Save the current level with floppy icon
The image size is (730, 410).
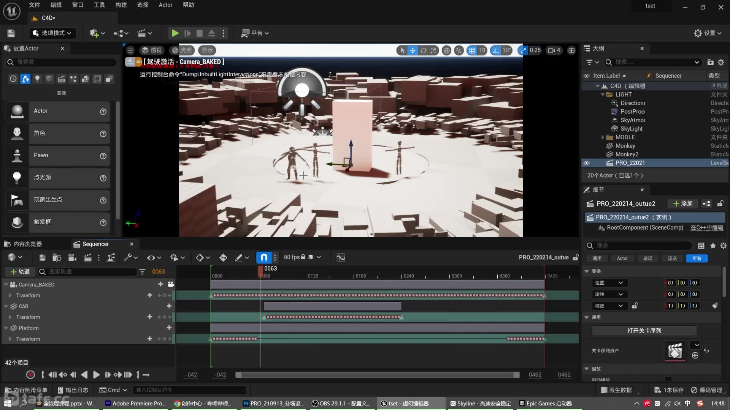click(11, 33)
